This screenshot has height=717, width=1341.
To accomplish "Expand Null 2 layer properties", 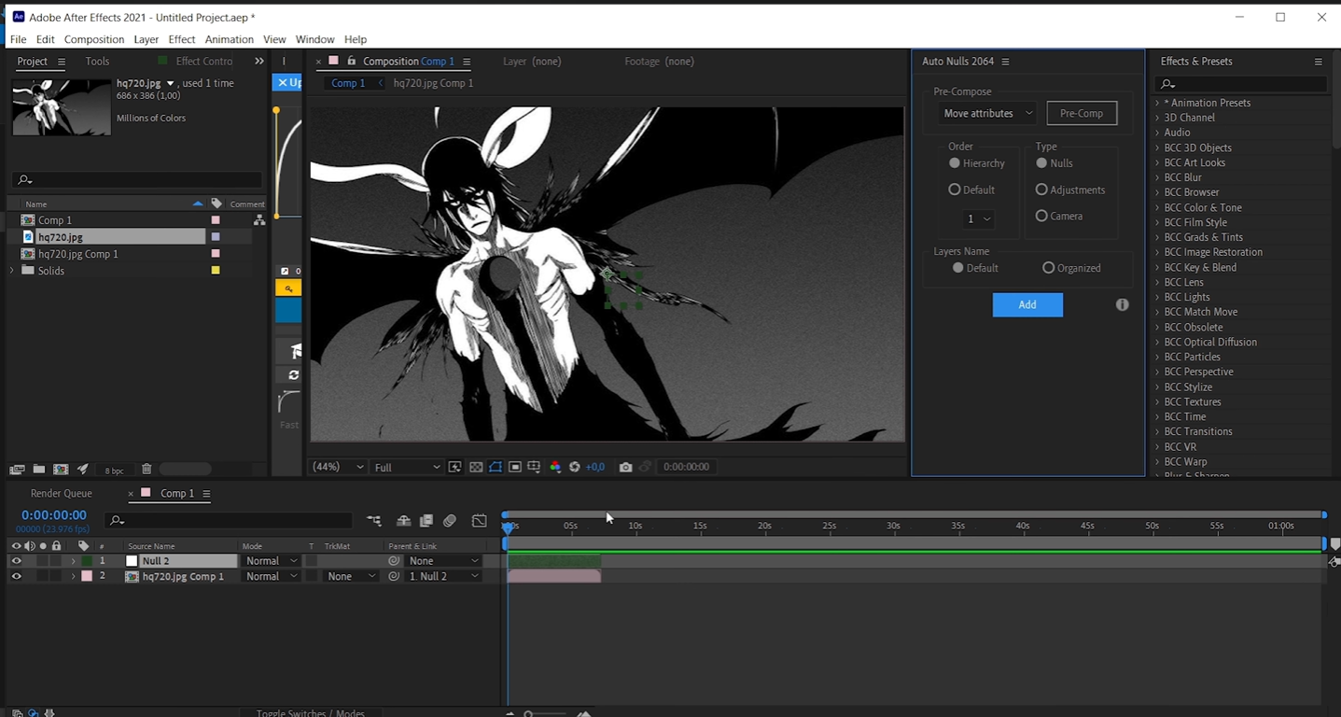I will [x=74, y=561].
